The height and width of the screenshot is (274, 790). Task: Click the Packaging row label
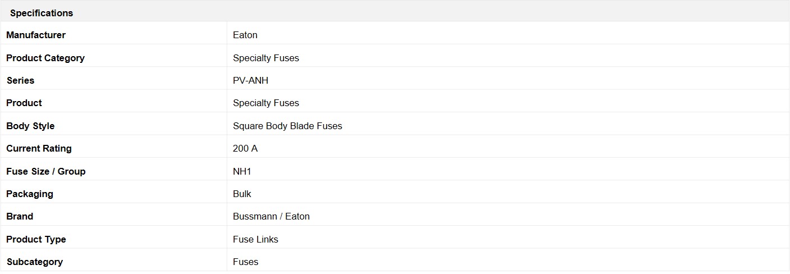30,194
